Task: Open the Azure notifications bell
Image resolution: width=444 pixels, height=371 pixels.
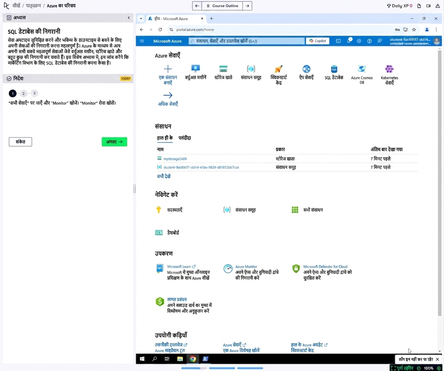Action: point(349,41)
